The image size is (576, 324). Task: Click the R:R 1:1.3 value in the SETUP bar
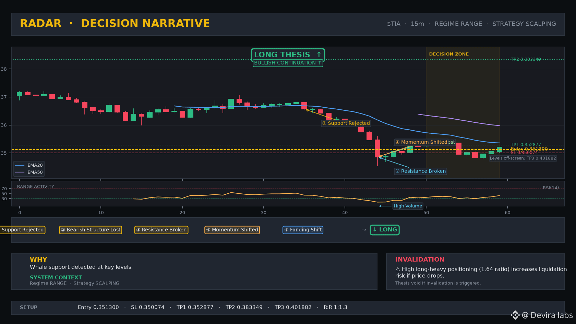click(x=335, y=307)
